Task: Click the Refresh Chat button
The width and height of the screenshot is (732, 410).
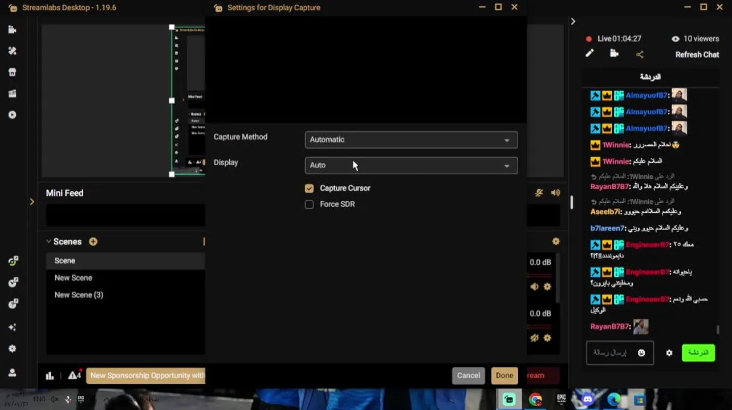Action: point(697,55)
